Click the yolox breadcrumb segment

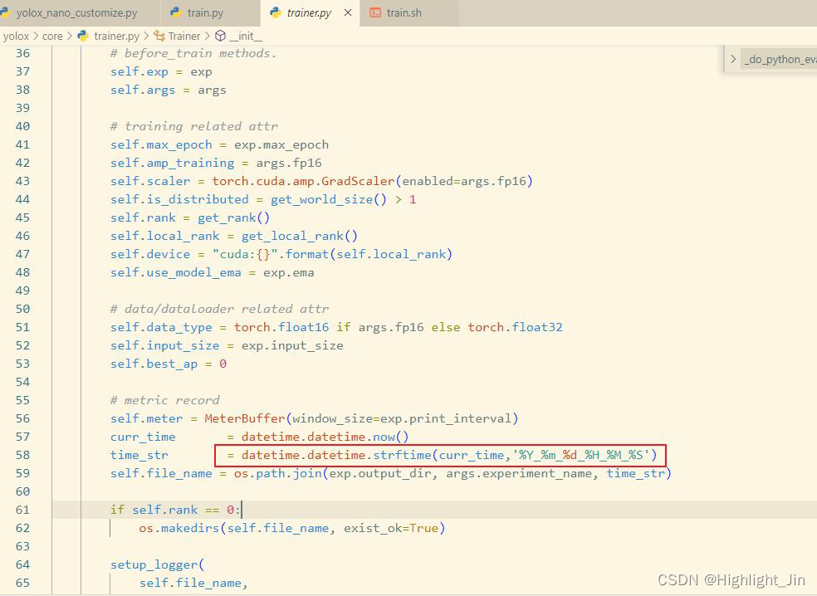tap(16, 36)
